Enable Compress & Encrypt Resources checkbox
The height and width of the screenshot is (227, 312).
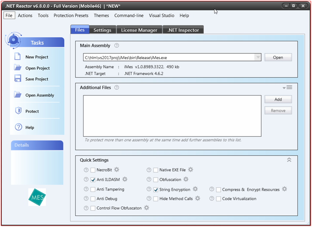(x=219, y=190)
